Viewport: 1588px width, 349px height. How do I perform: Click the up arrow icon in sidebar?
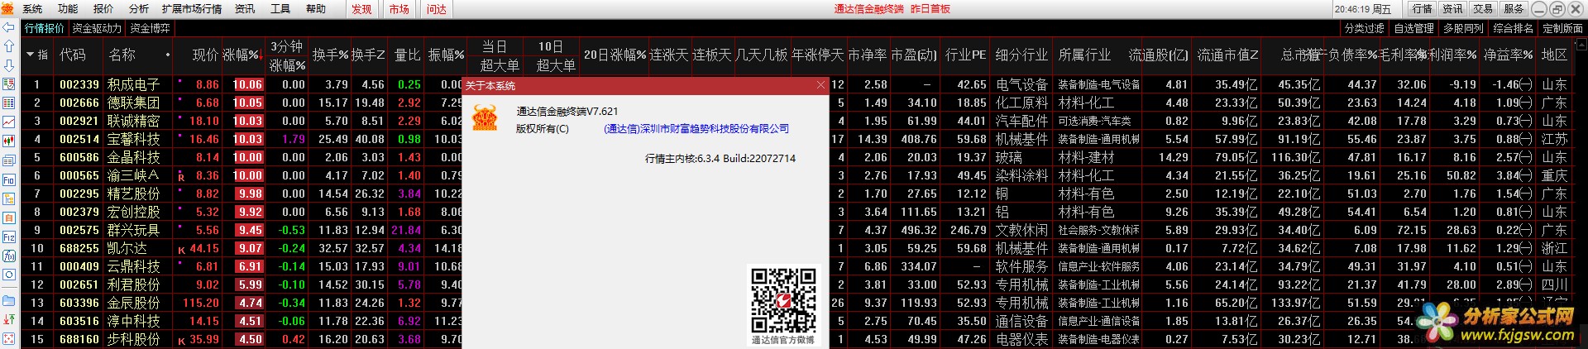[8, 46]
